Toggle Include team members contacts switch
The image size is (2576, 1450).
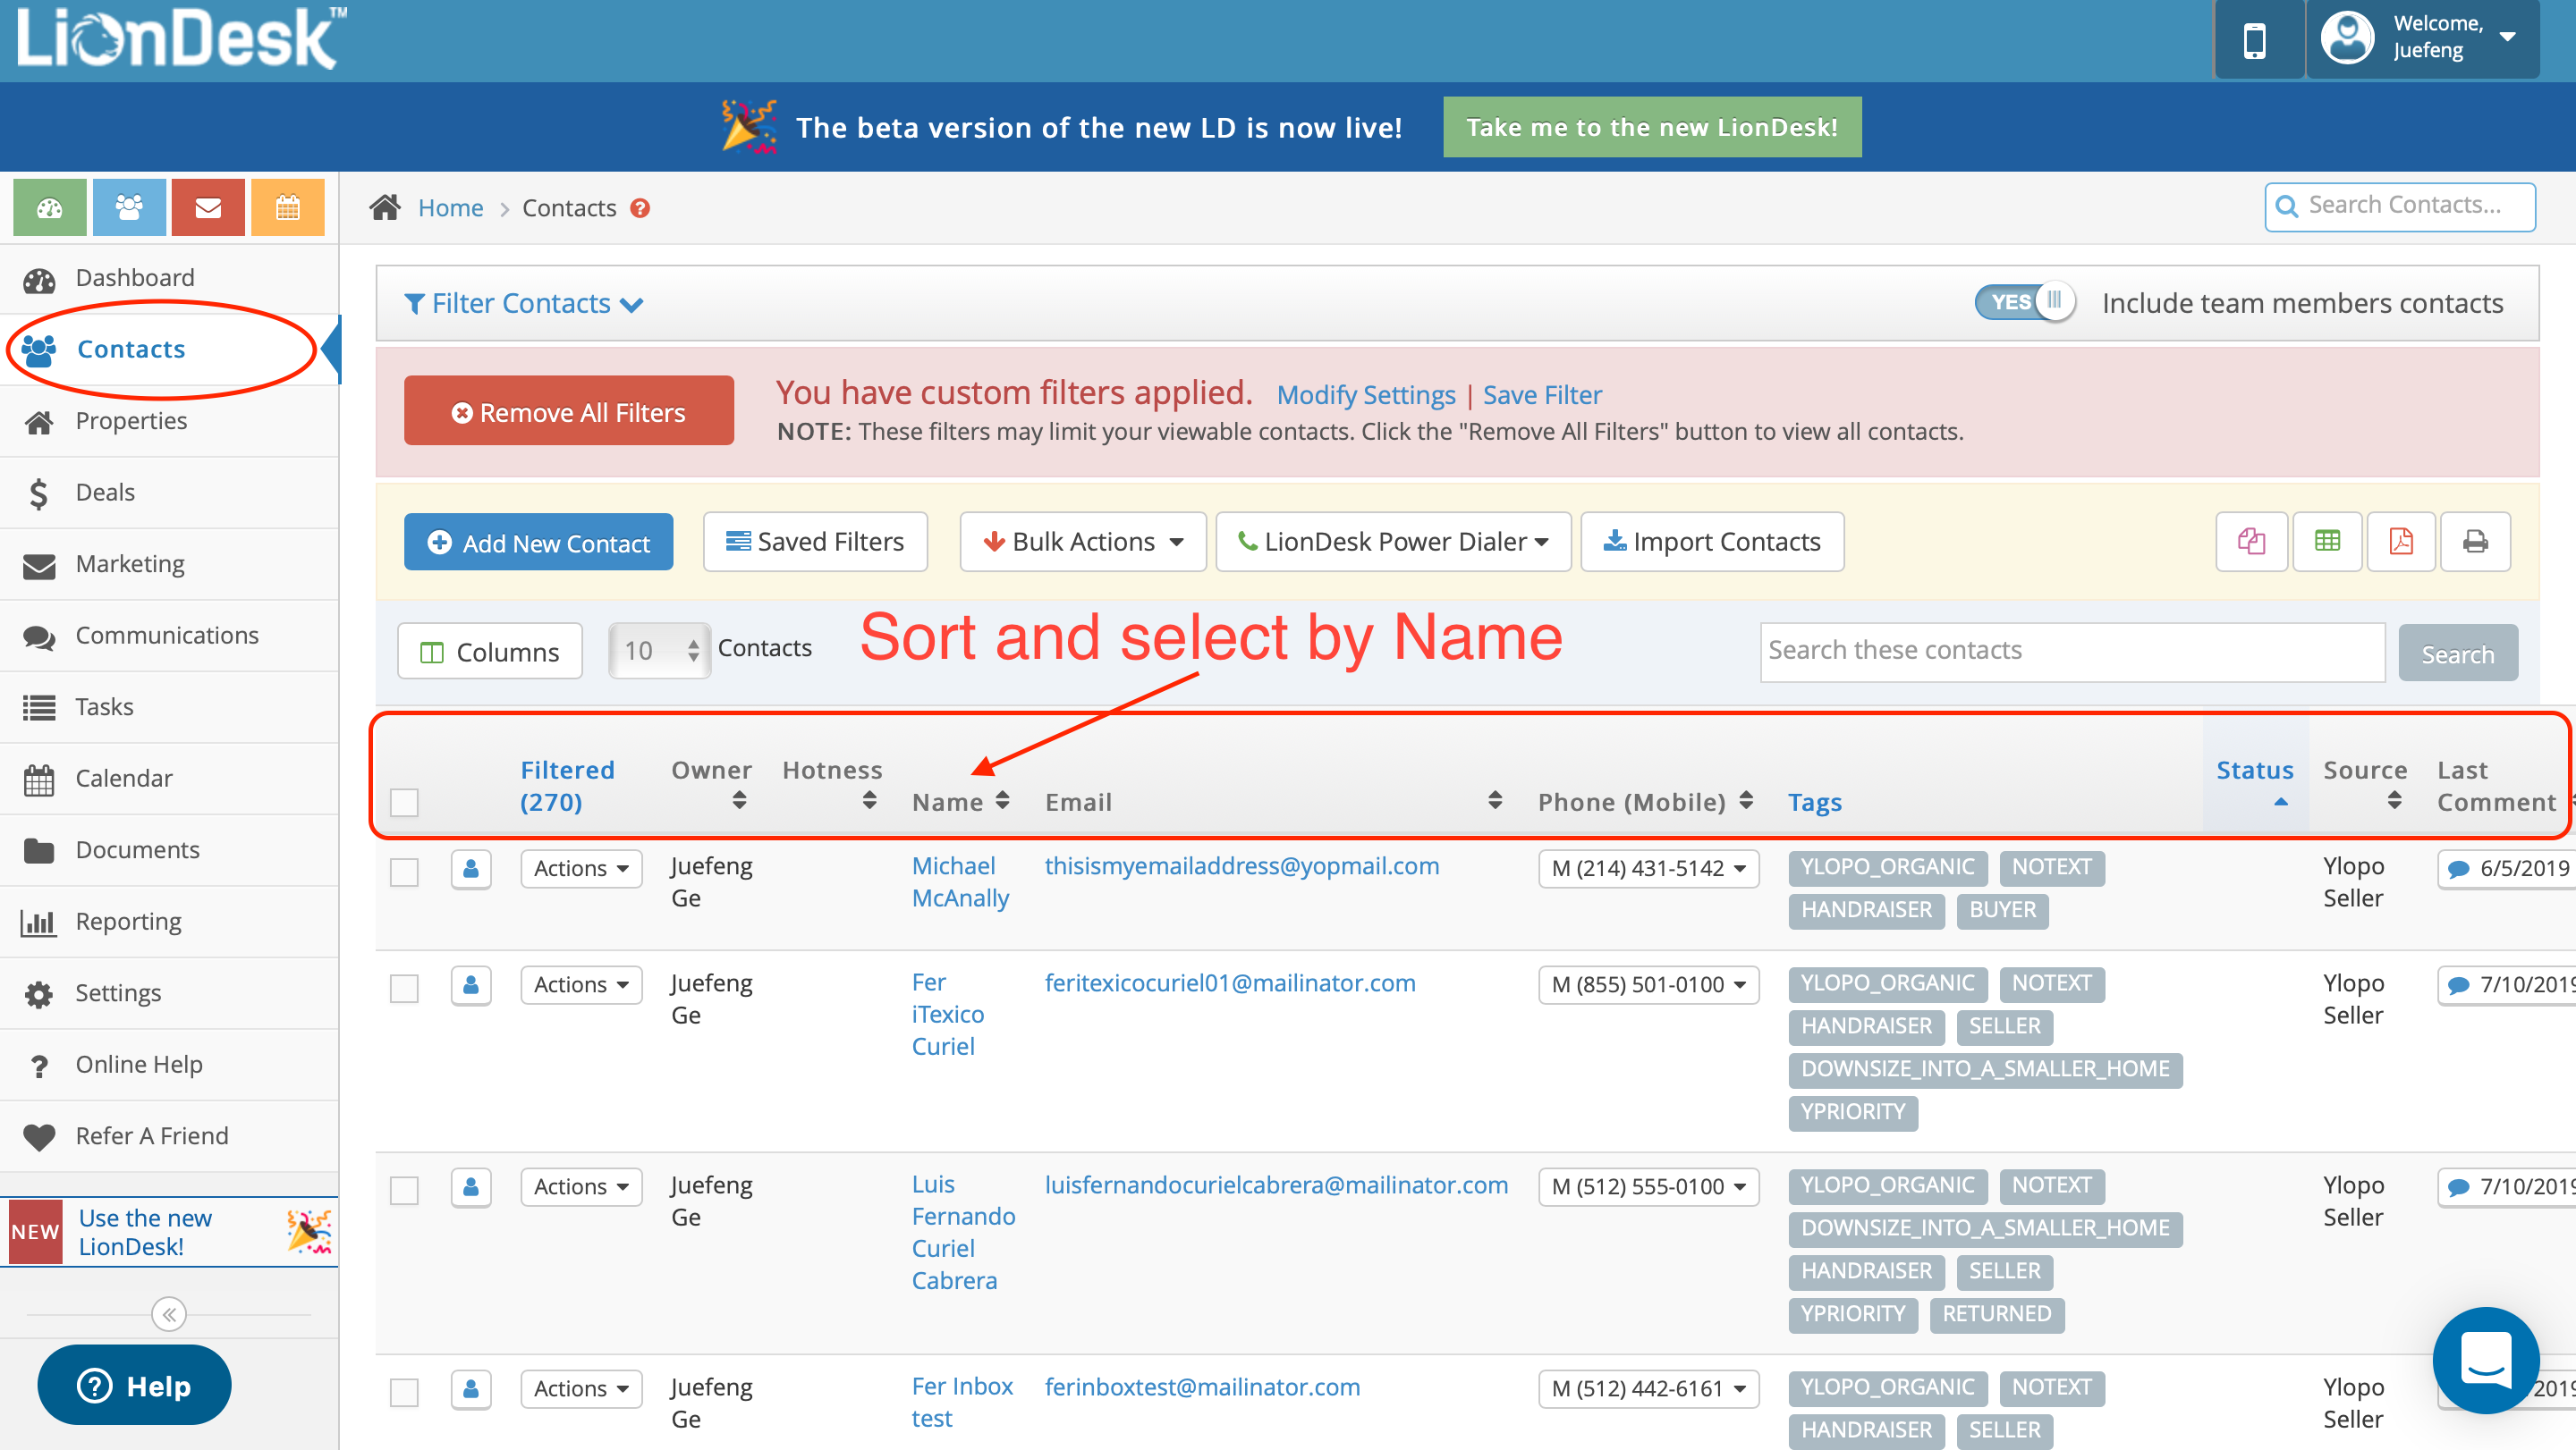pyautogui.click(x=2024, y=302)
